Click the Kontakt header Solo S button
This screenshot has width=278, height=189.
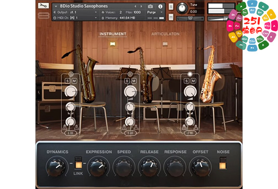[x=171, y=7]
